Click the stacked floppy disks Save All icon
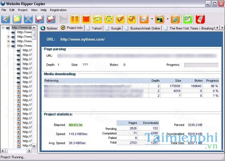225x161 pixels. tap(51, 19)
